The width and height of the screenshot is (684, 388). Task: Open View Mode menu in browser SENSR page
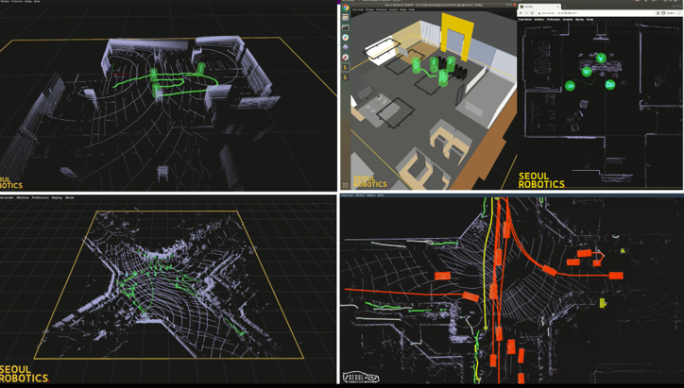pyautogui.click(x=524, y=19)
